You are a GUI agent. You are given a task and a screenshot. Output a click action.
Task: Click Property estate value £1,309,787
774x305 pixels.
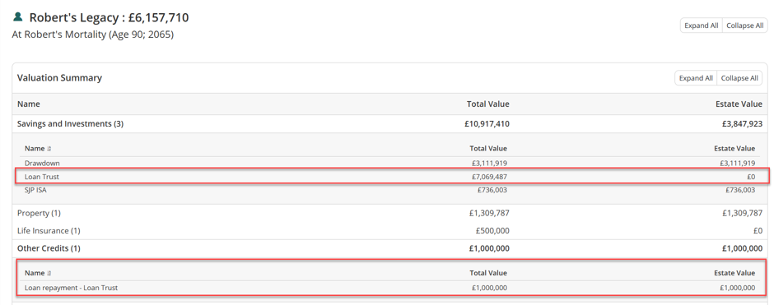tap(743, 214)
